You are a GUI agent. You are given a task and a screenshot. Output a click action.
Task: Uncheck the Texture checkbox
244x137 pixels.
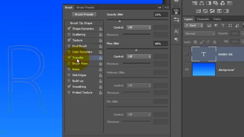(69, 40)
